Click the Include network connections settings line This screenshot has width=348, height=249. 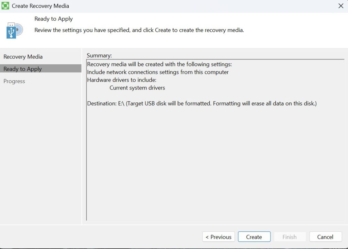(x=158, y=72)
